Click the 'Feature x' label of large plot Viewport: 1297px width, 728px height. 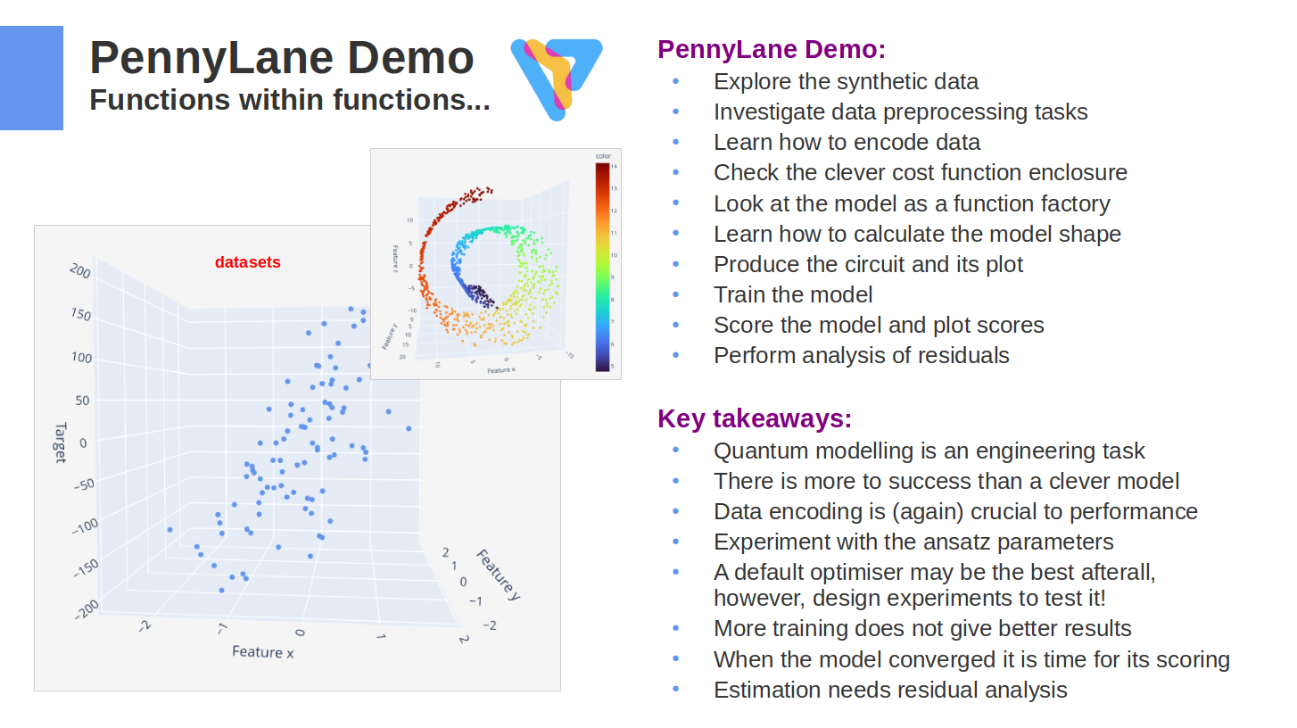pyautogui.click(x=262, y=652)
